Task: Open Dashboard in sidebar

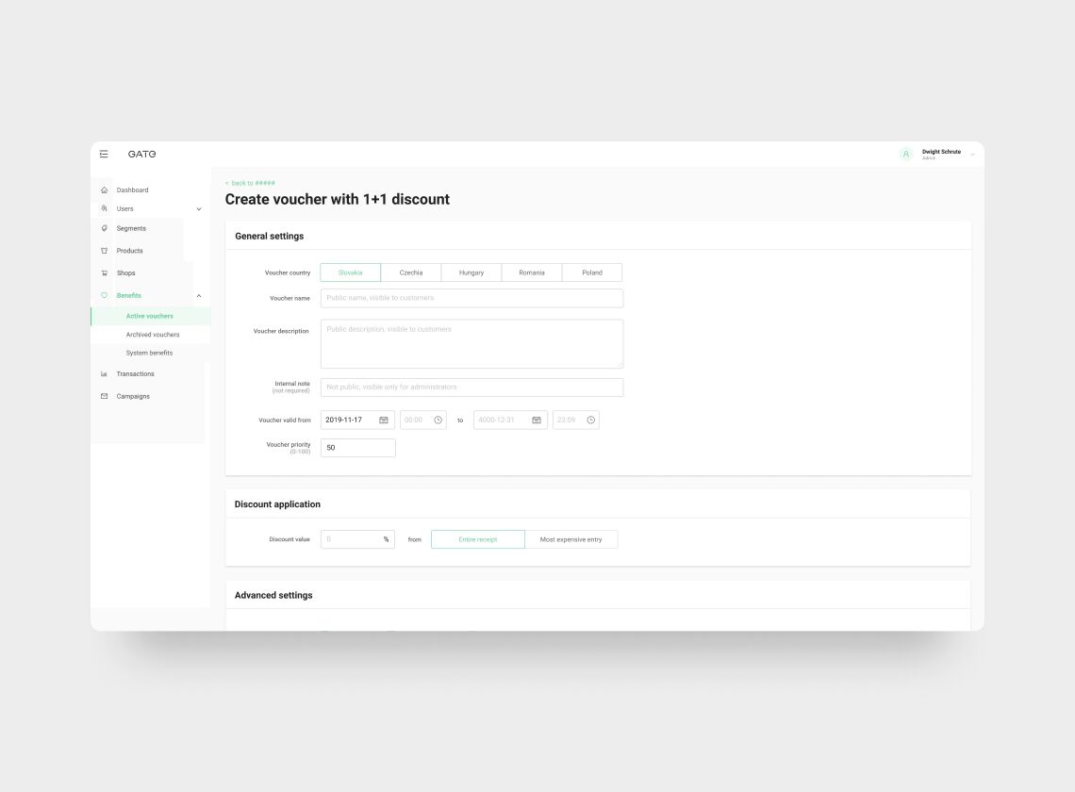Action: coord(132,190)
